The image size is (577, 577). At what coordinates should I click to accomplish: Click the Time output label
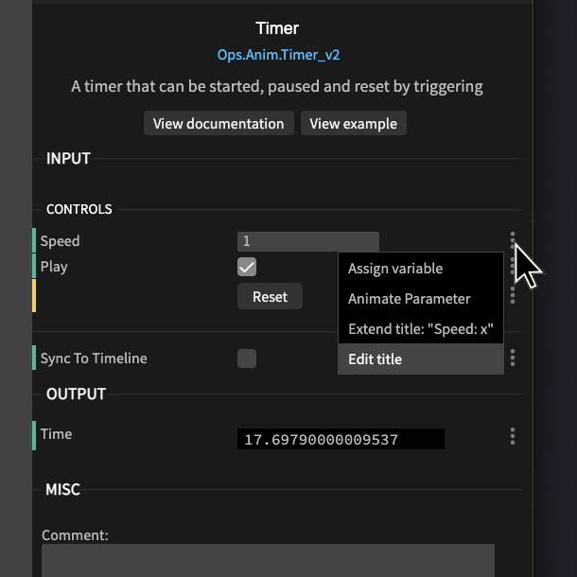pos(56,434)
